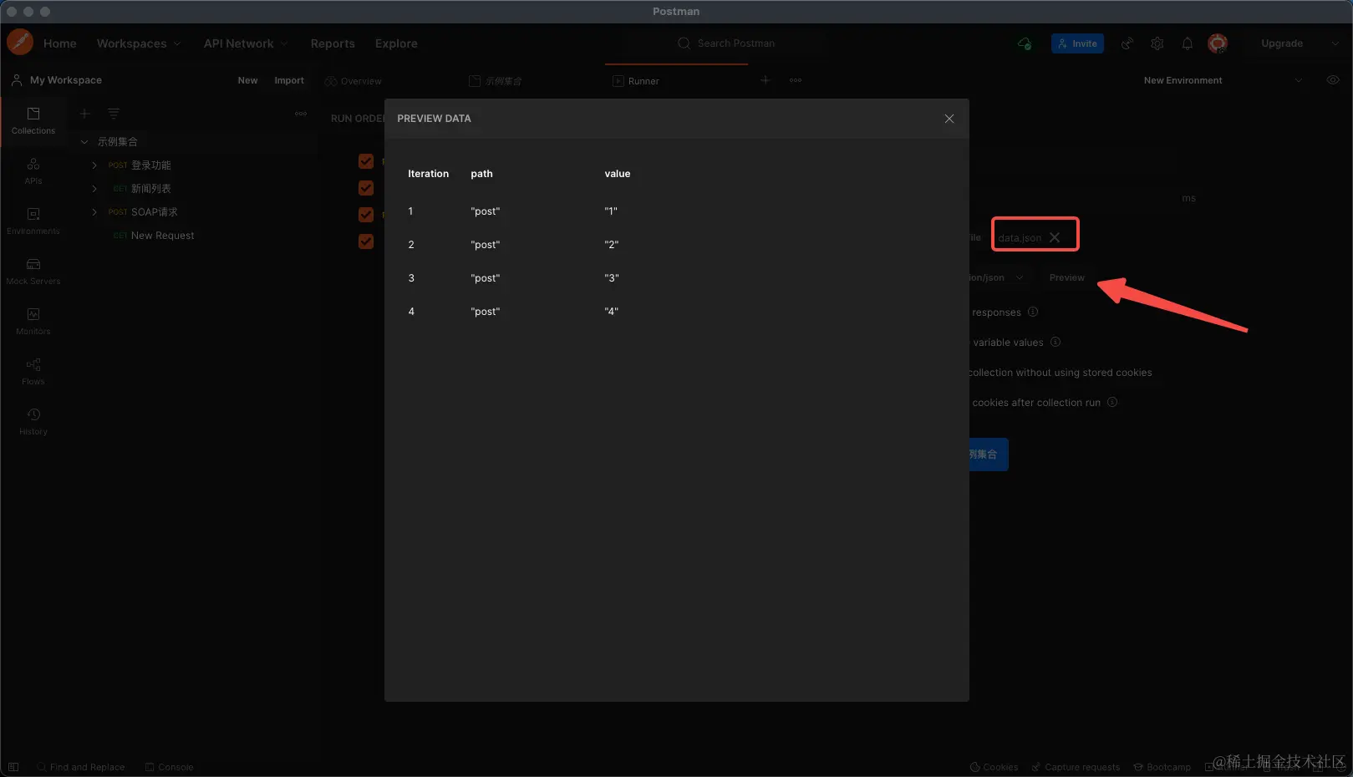Viewport: 1353px width, 777px height.
Task: Open the dropdown arrow next to Upgrade
Action: [x=1335, y=43]
